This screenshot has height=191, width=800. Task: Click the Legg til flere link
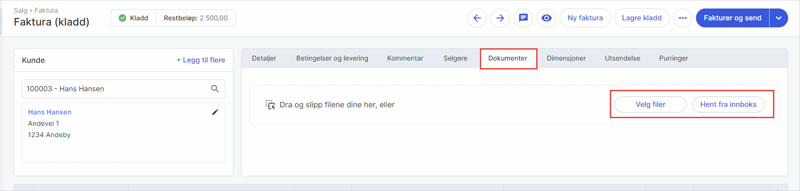201,60
